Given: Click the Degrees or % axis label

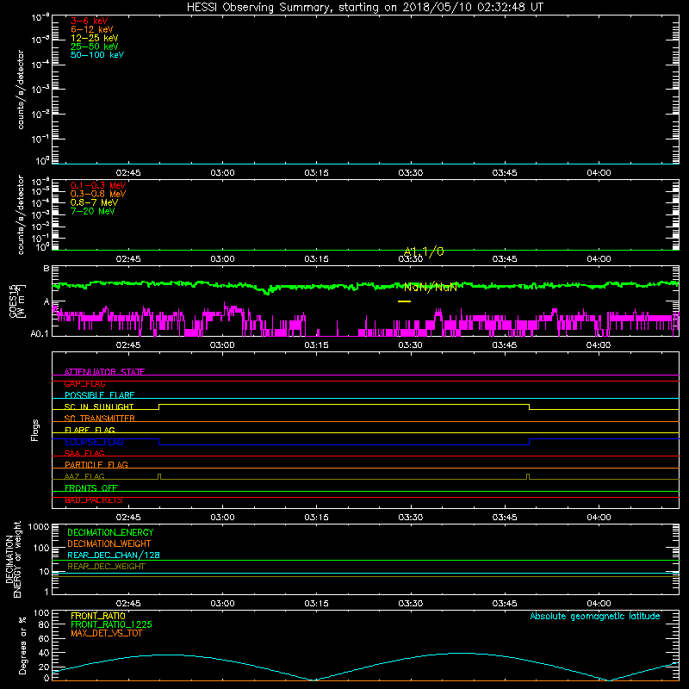Looking at the screenshot, I should [x=22, y=645].
